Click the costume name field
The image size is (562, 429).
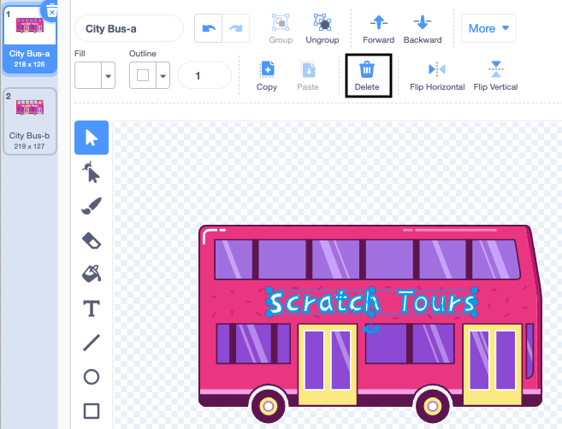pos(129,28)
